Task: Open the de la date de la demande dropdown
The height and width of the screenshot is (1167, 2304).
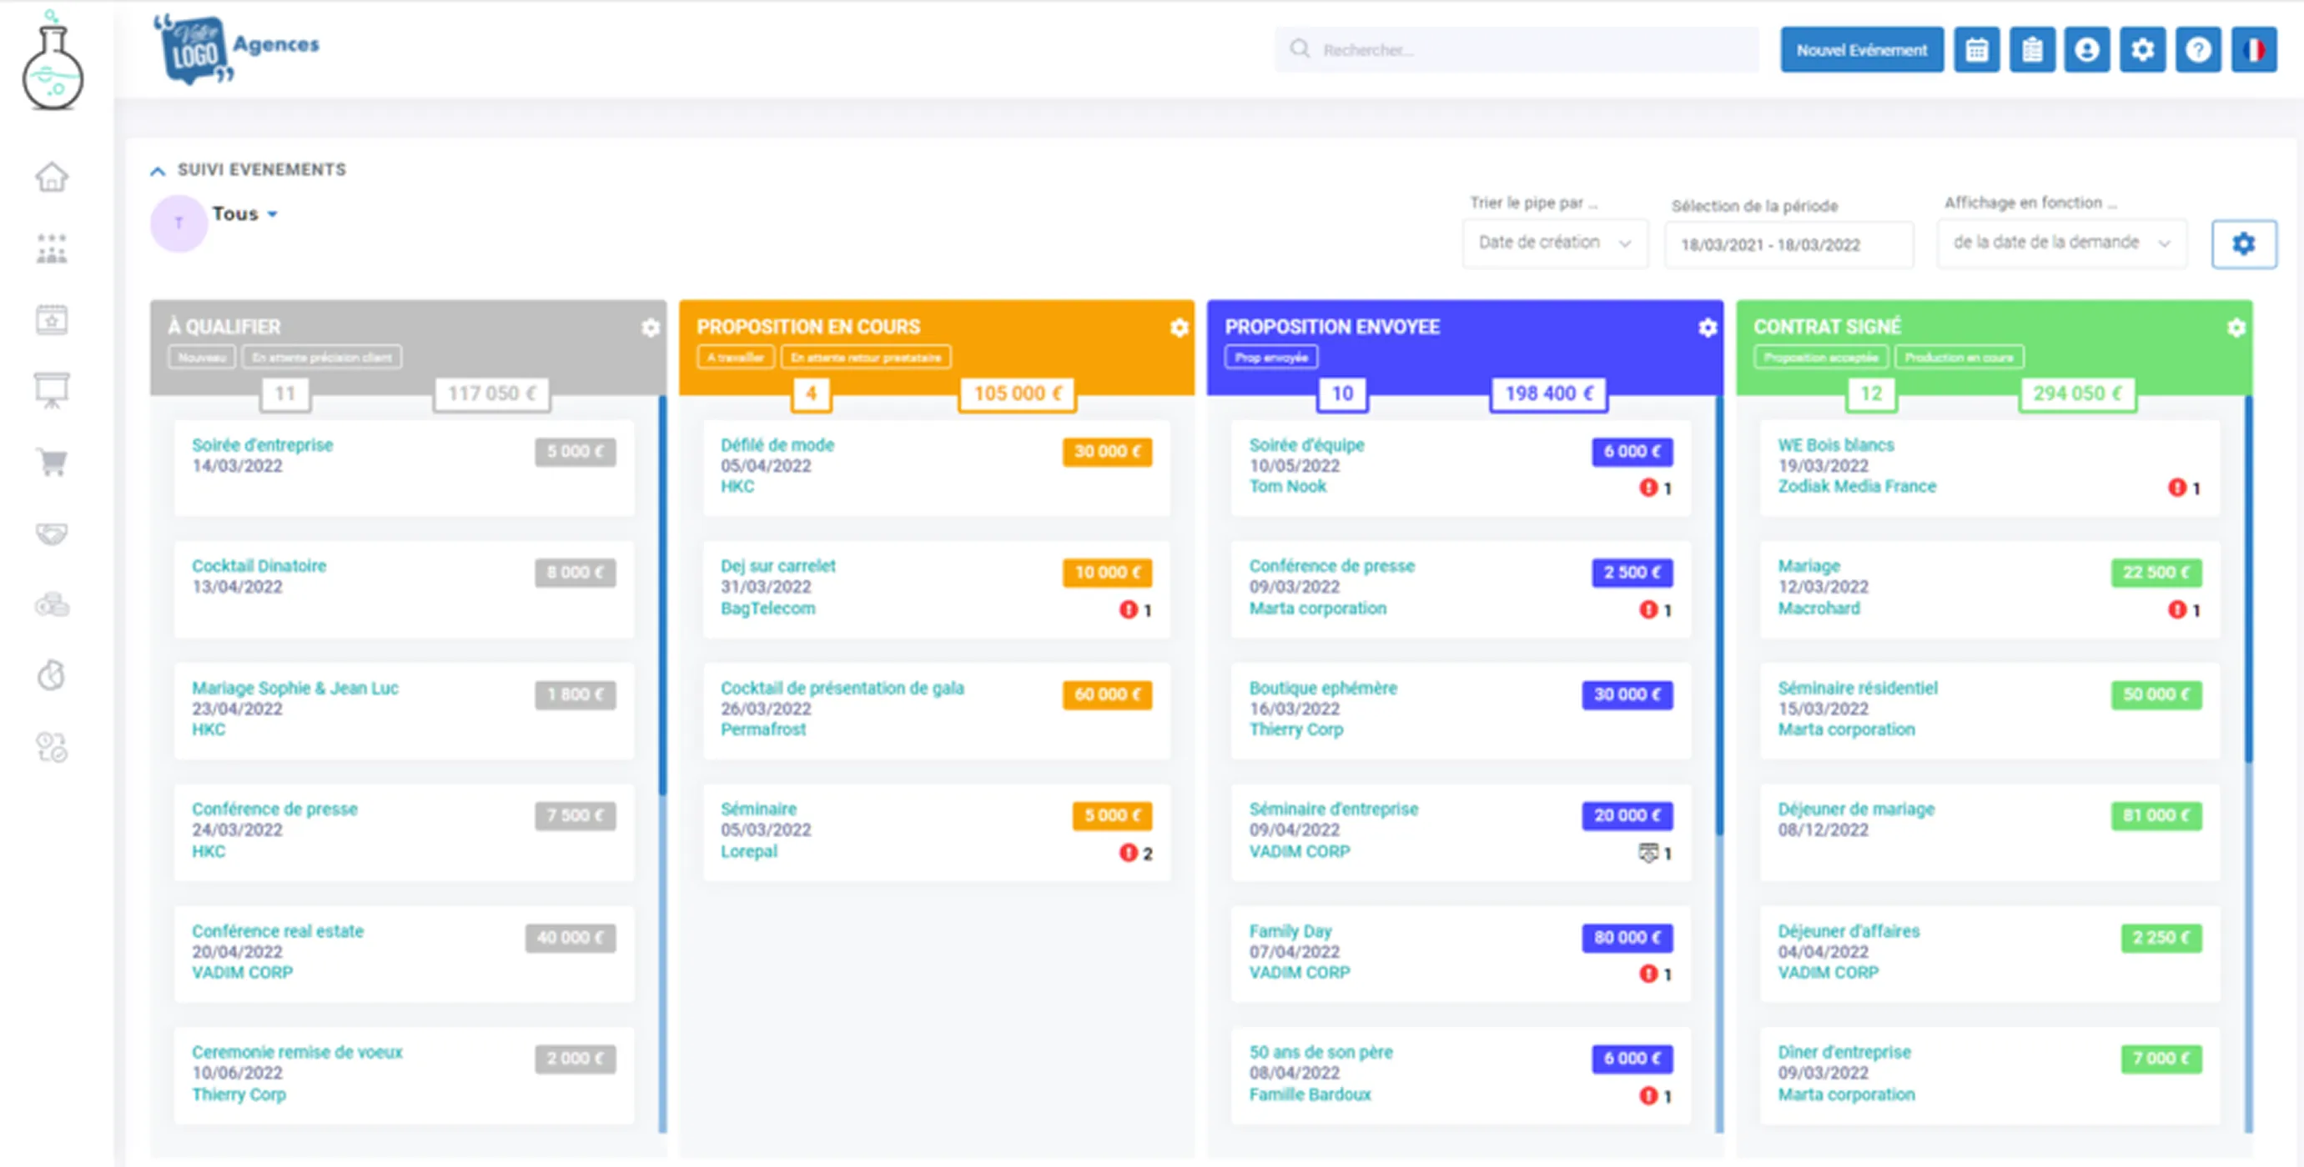Action: tap(2060, 243)
